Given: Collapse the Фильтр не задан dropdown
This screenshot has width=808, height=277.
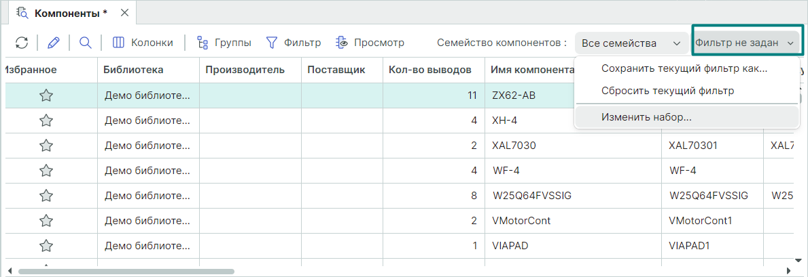Looking at the screenshot, I should [x=745, y=43].
